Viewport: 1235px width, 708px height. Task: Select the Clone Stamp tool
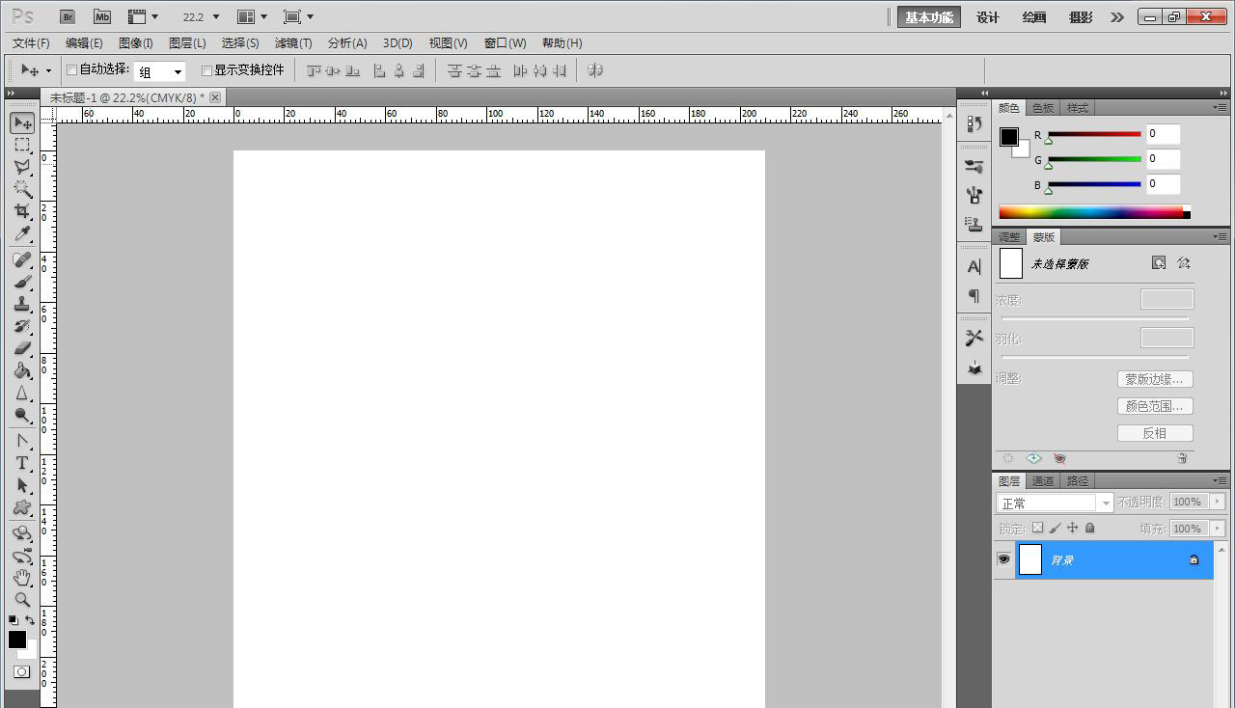coord(22,305)
